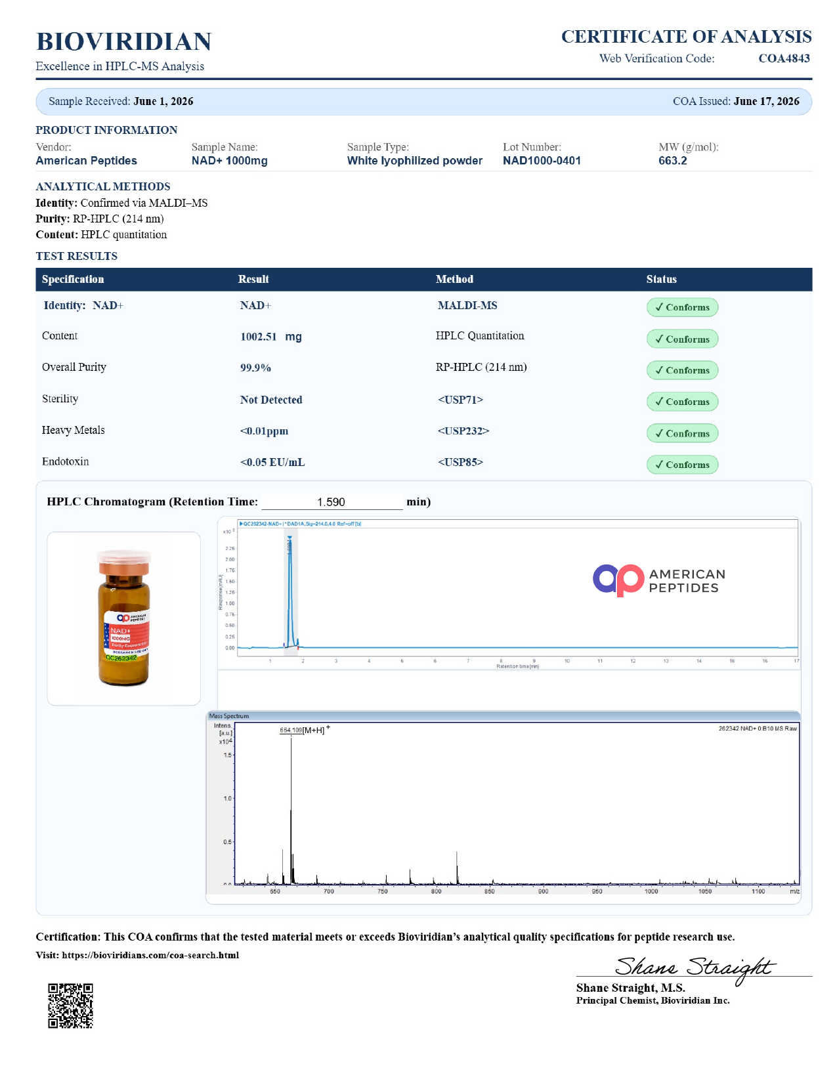Click the Heavy Metals specification cell
Image resolution: width=837 pixels, height=1083 pixels.
(x=74, y=430)
